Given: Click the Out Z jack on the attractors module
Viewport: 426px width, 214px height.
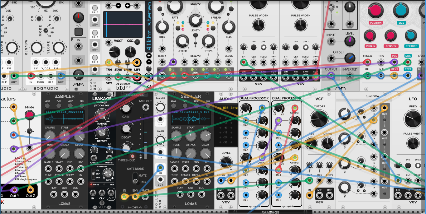Looking at the screenshot, I should tap(31, 189).
